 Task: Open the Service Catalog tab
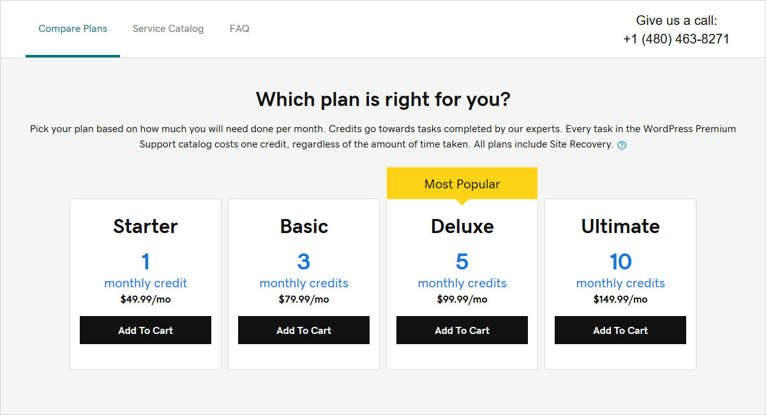168,29
